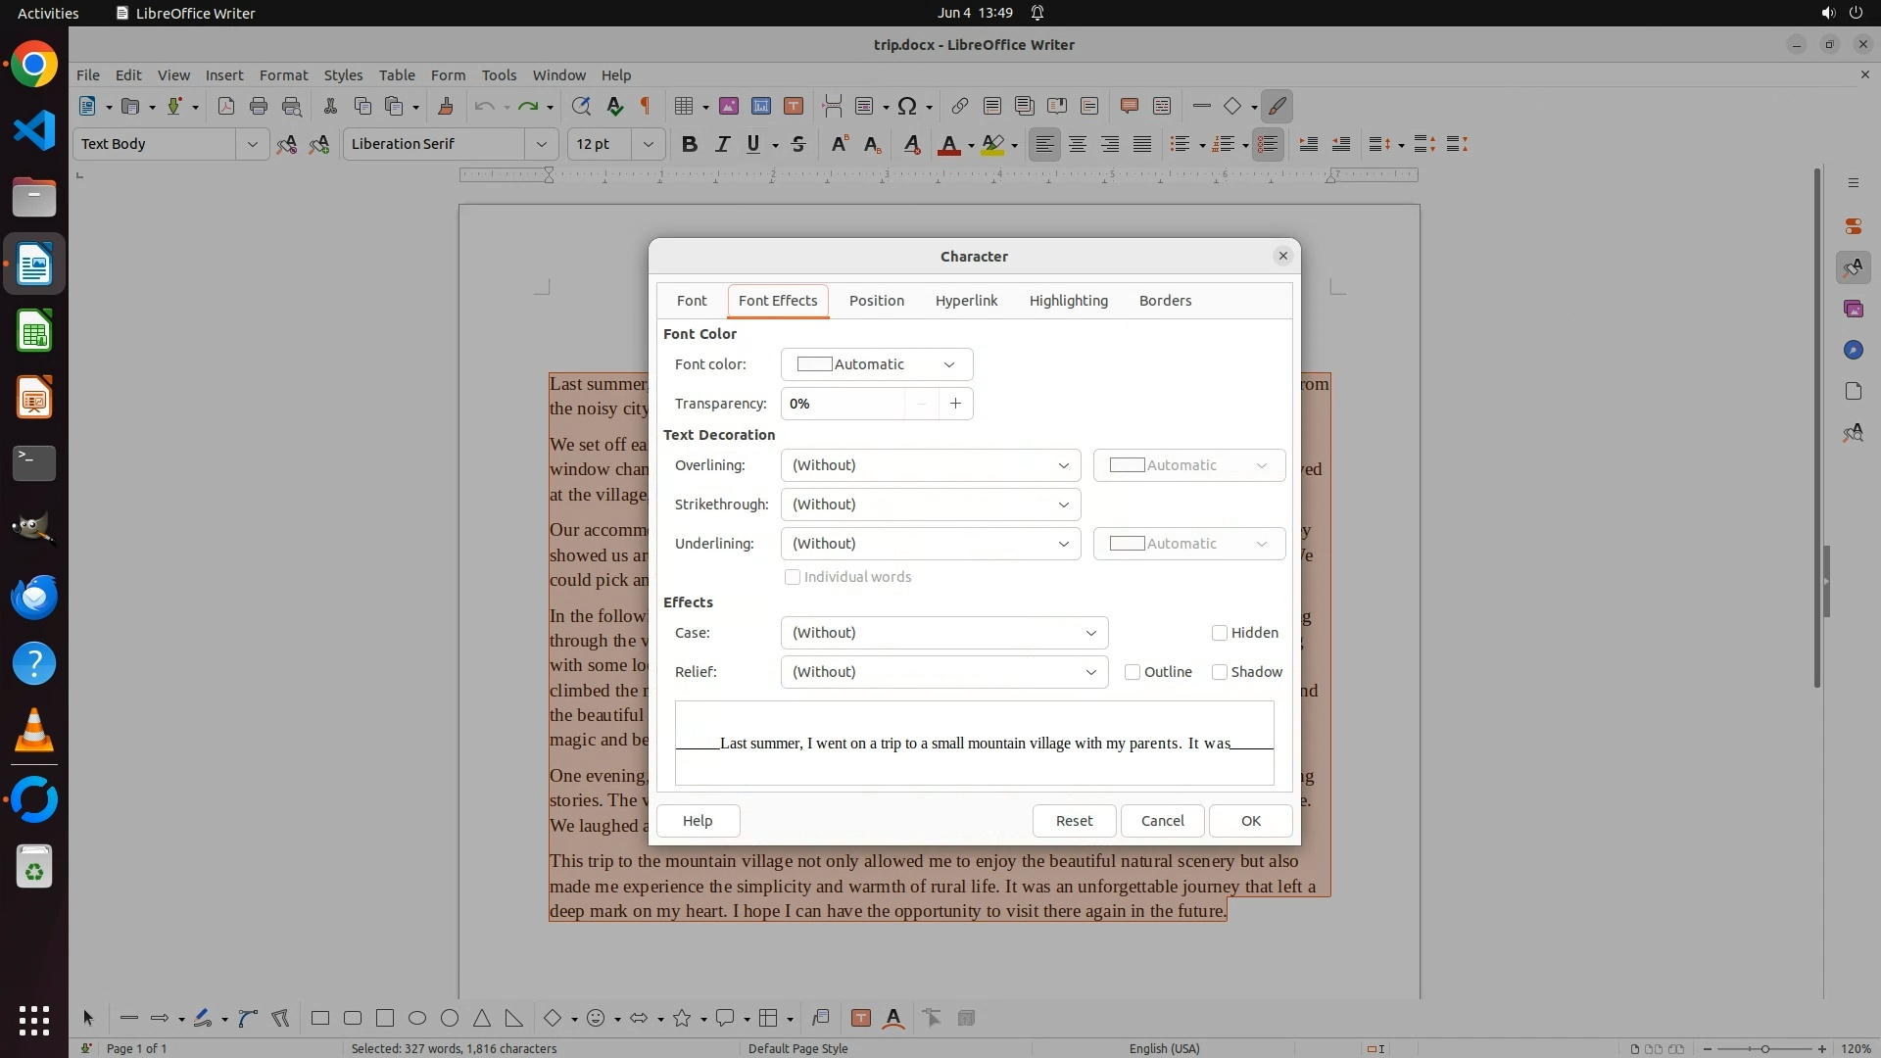The height and width of the screenshot is (1058, 1881).
Task: Open the Case effects dropdown
Action: click(943, 633)
